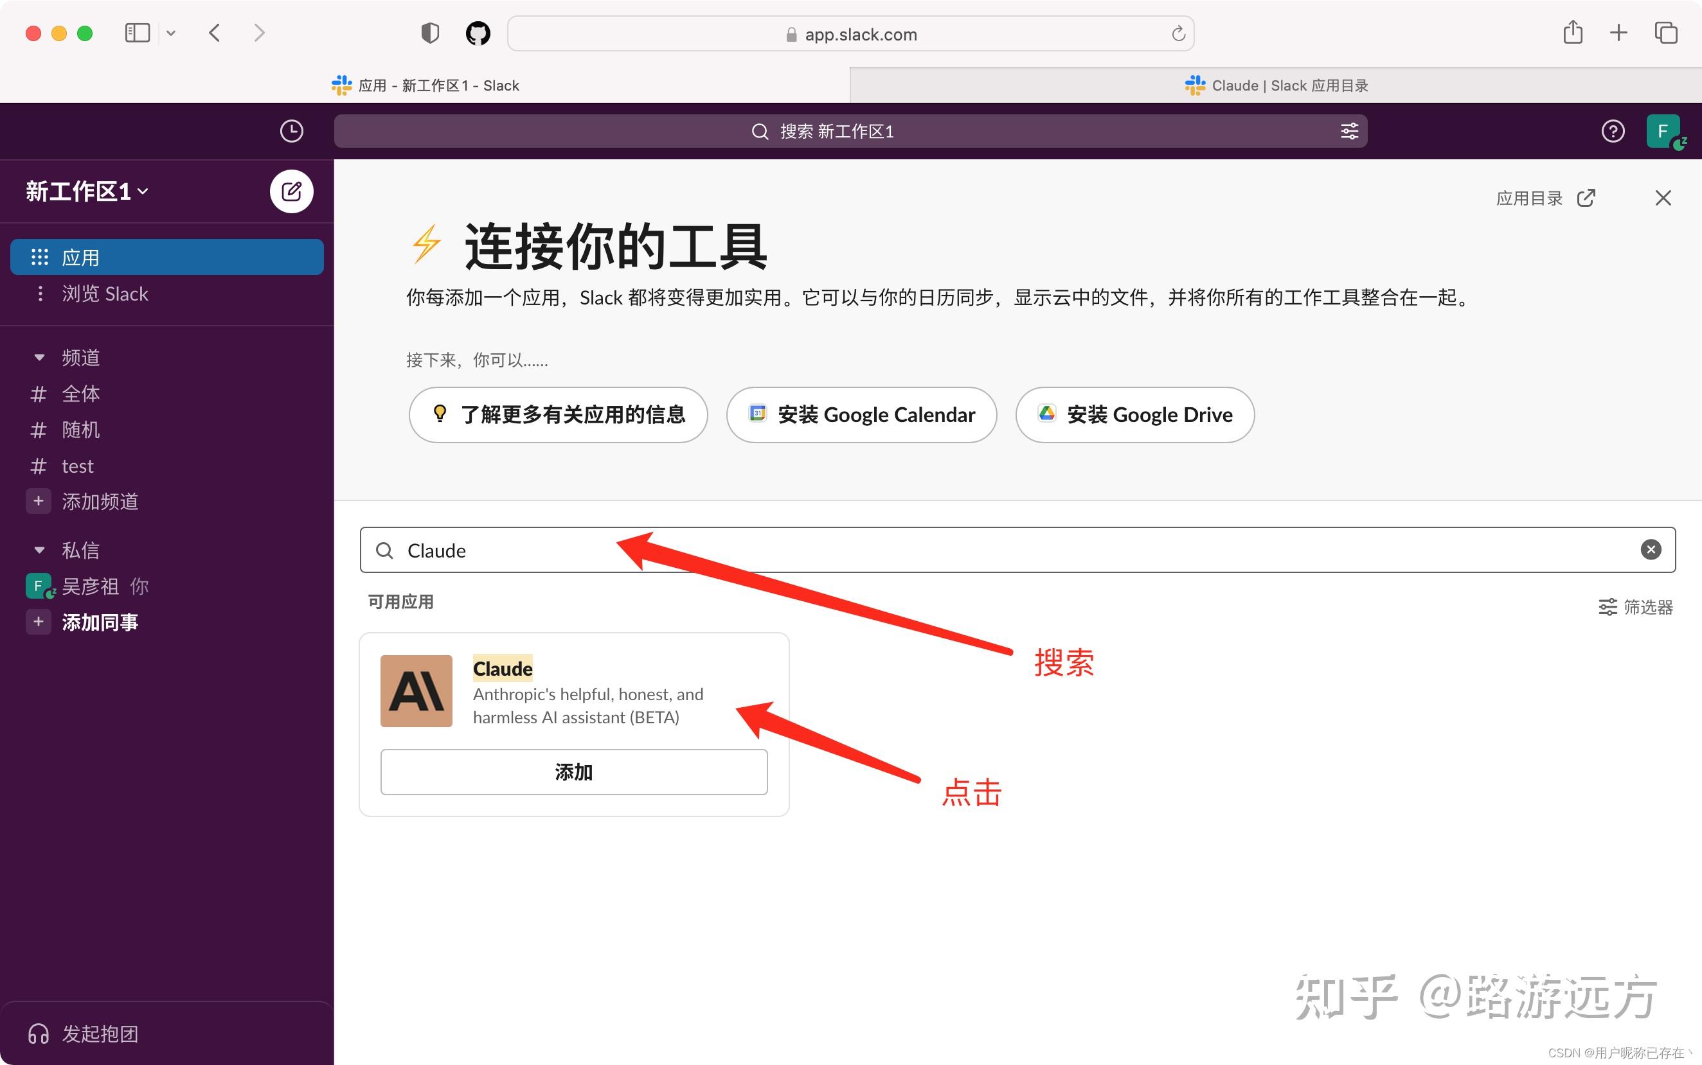Image resolution: width=1702 pixels, height=1065 pixels.
Task: Click 添加同事 in the sidebar
Action: click(x=100, y=621)
